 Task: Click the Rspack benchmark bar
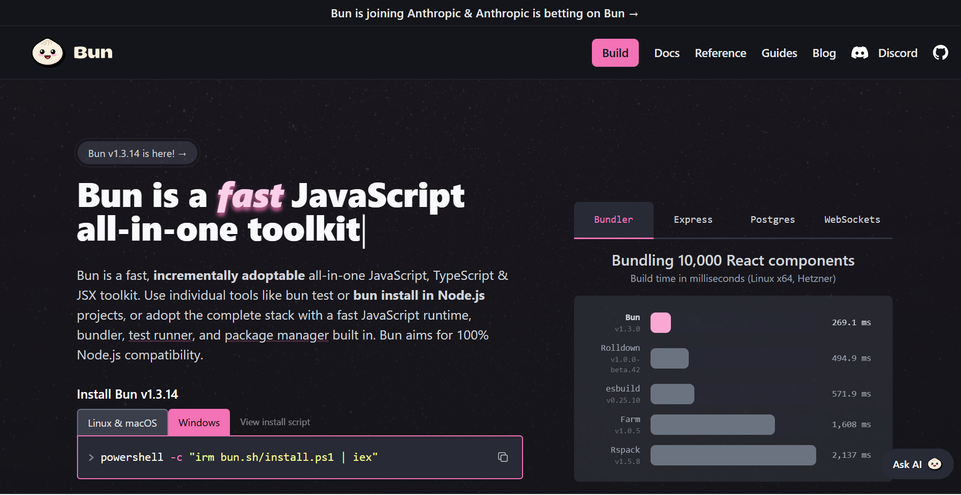(733, 455)
